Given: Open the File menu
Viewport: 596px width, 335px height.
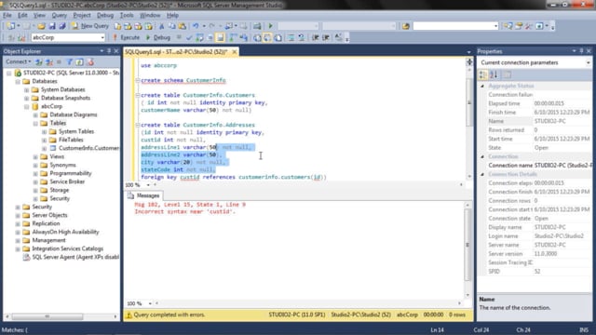Looking at the screenshot, I should 7,15.
